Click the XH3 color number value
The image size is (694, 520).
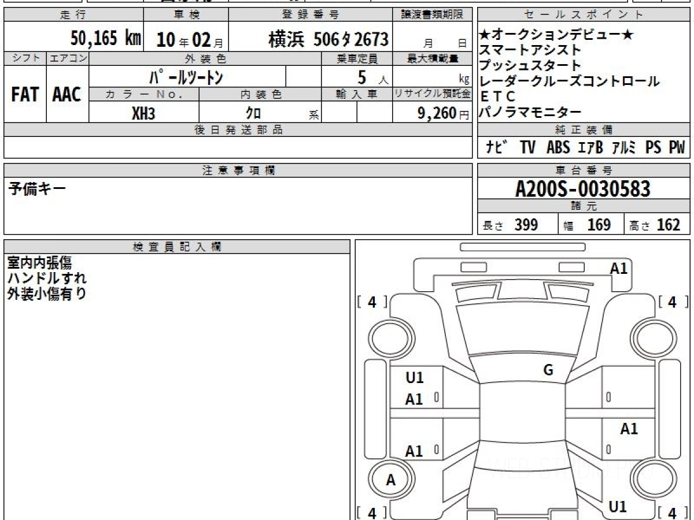(x=143, y=113)
